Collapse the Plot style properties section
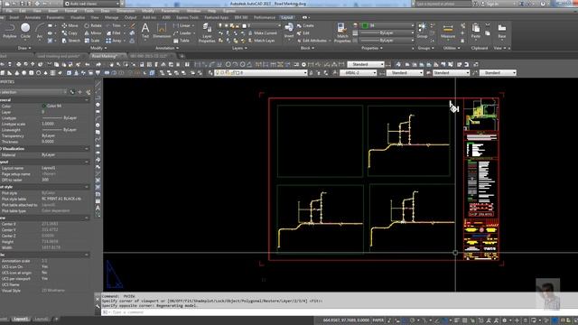This screenshot has width=578, height=325. pyautogui.click(x=87, y=187)
